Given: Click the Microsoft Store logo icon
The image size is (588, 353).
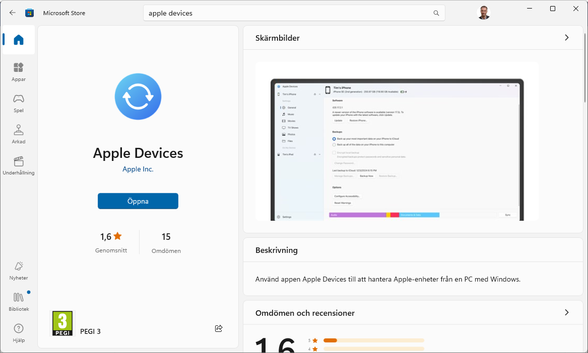Looking at the screenshot, I should point(29,13).
